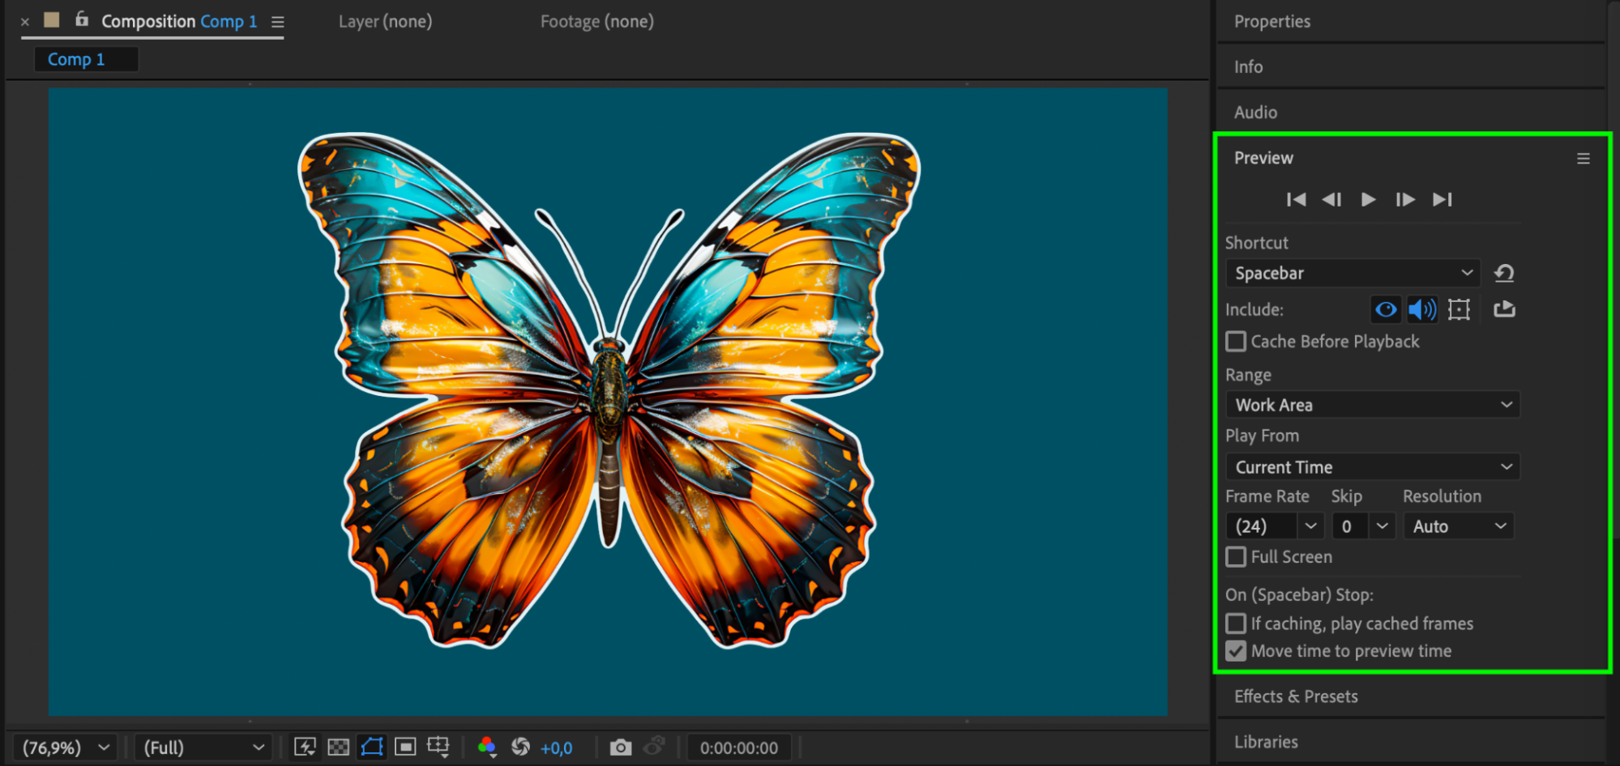Image resolution: width=1620 pixels, height=766 pixels.
Task: Step to the next frame
Action: coord(1405,199)
